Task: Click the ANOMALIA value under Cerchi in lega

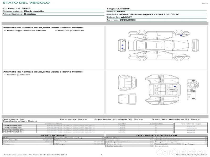Action: click(191, 128)
